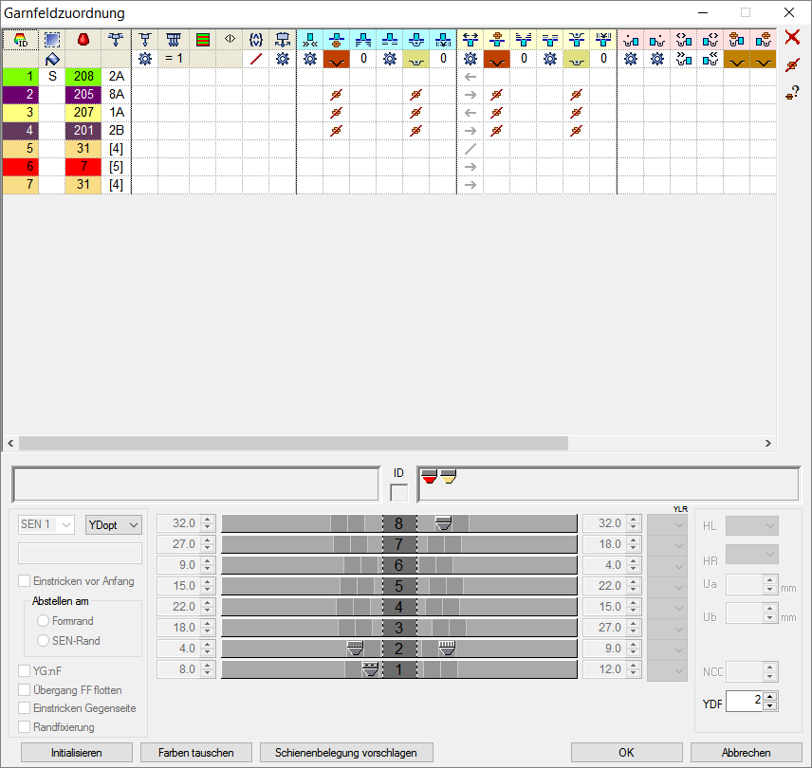This screenshot has height=768, width=812.
Task: Toggle the ID checkbox
Action: [x=398, y=492]
